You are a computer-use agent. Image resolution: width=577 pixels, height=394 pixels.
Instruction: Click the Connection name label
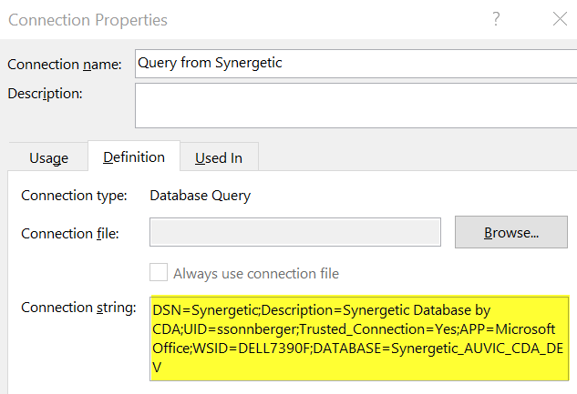click(x=65, y=65)
